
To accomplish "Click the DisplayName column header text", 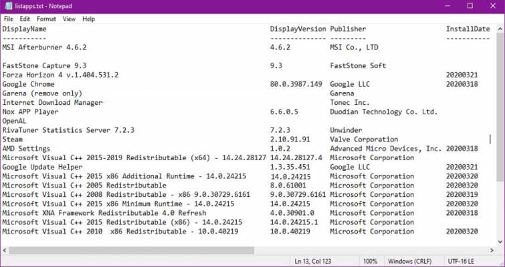I will (x=25, y=29).
